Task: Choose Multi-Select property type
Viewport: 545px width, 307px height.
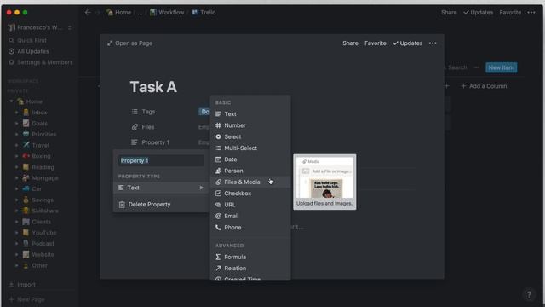Action: pyautogui.click(x=250, y=148)
